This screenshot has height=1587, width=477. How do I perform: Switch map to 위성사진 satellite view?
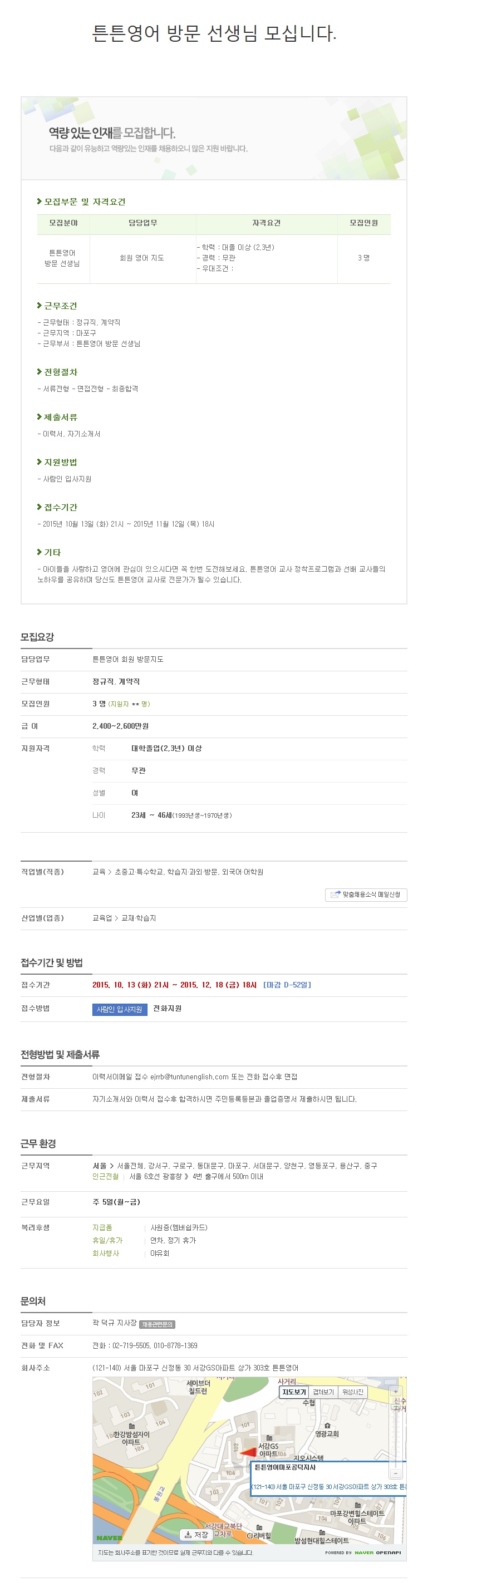tap(352, 1392)
